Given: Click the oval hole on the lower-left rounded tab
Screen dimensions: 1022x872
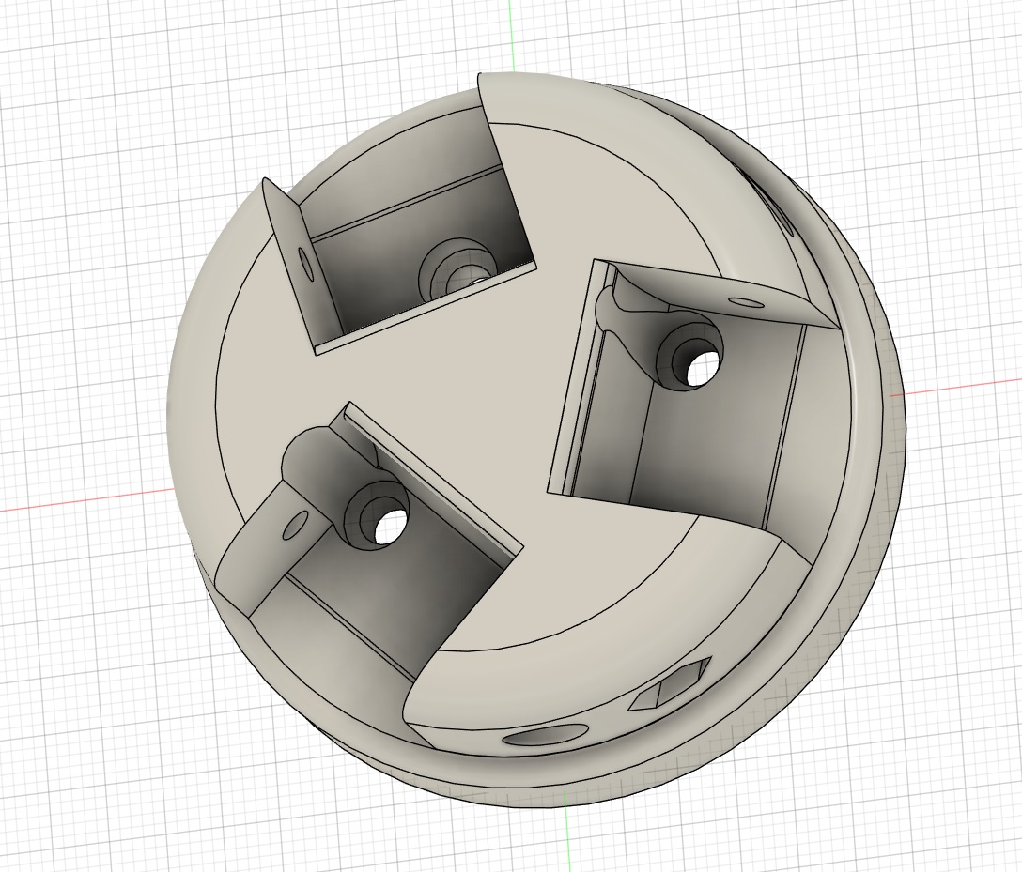Looking at the screenshot, I should [x=295, y=527].
